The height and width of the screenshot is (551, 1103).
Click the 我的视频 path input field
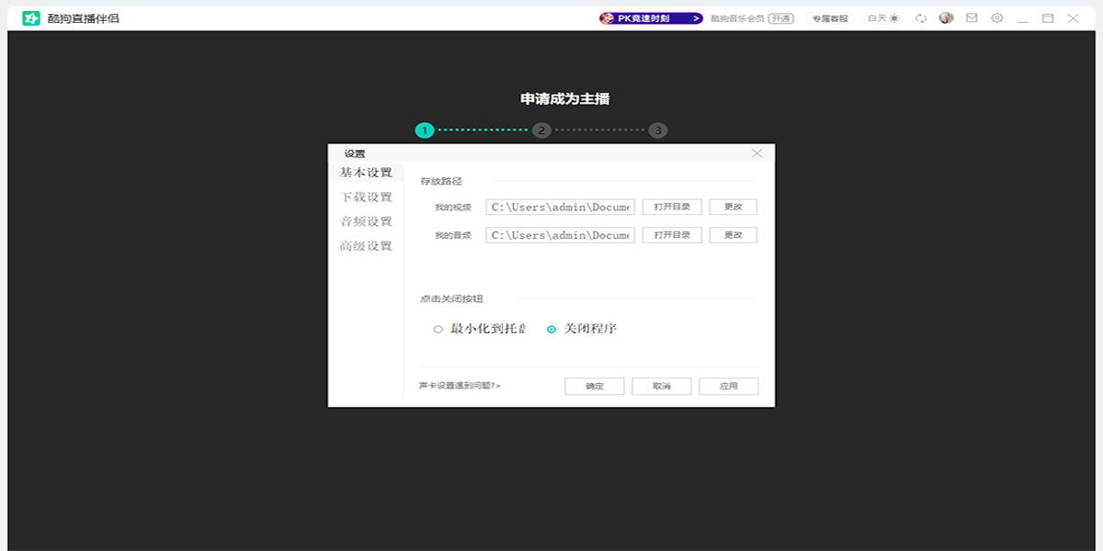560,208
